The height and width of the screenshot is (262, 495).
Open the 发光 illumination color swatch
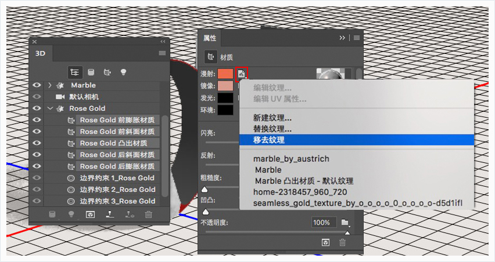(225, 97)
